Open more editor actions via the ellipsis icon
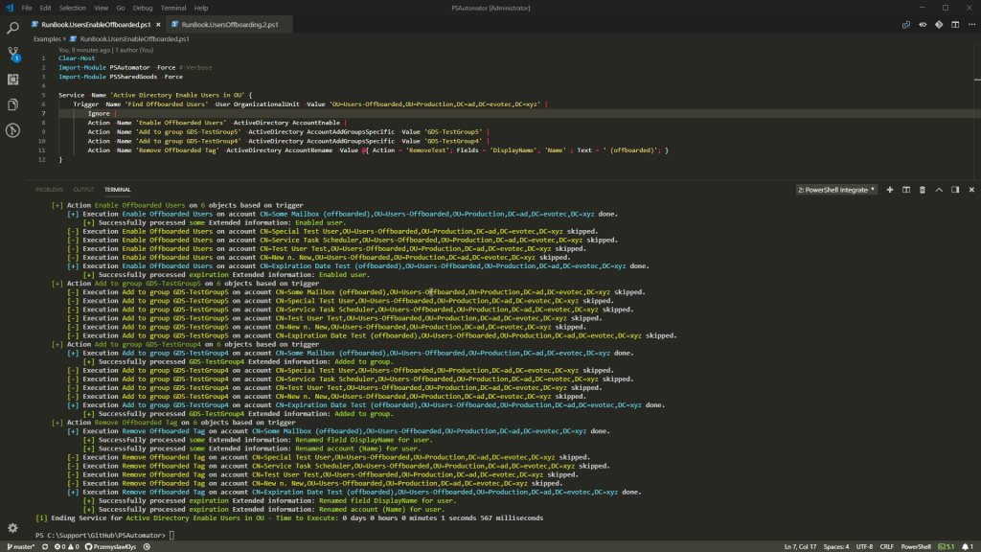Image resolution: width=981 pixels, height=552 pixels. click(x=970, y=26)
